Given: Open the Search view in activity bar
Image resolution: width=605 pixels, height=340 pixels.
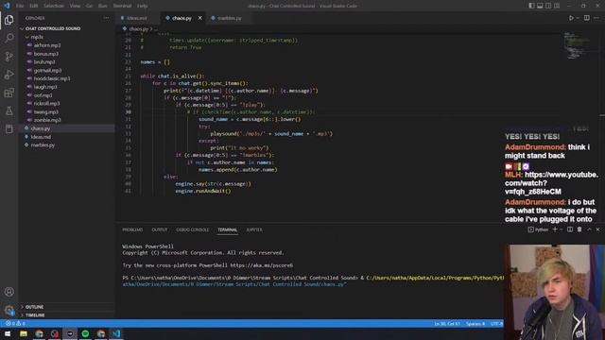Looking at the screenshot, I should pyautogui.click(x=9, y=38).
